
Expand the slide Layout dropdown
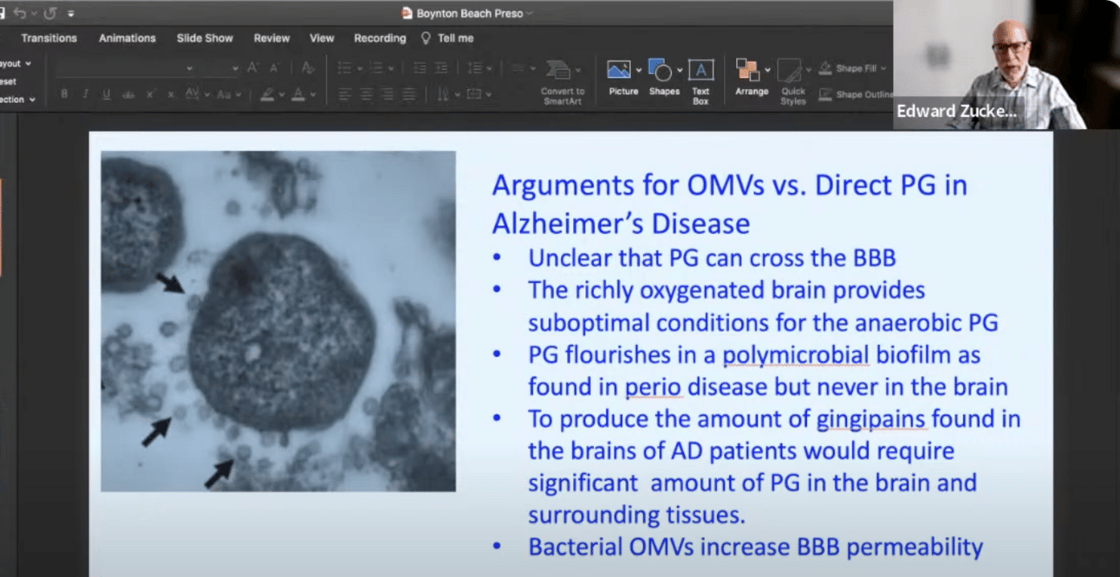tap(16, 63)
